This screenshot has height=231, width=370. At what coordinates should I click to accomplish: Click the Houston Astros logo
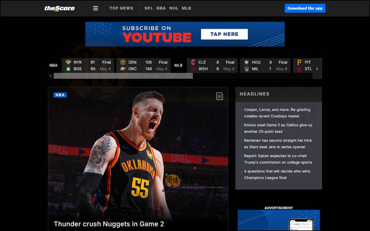246,62
